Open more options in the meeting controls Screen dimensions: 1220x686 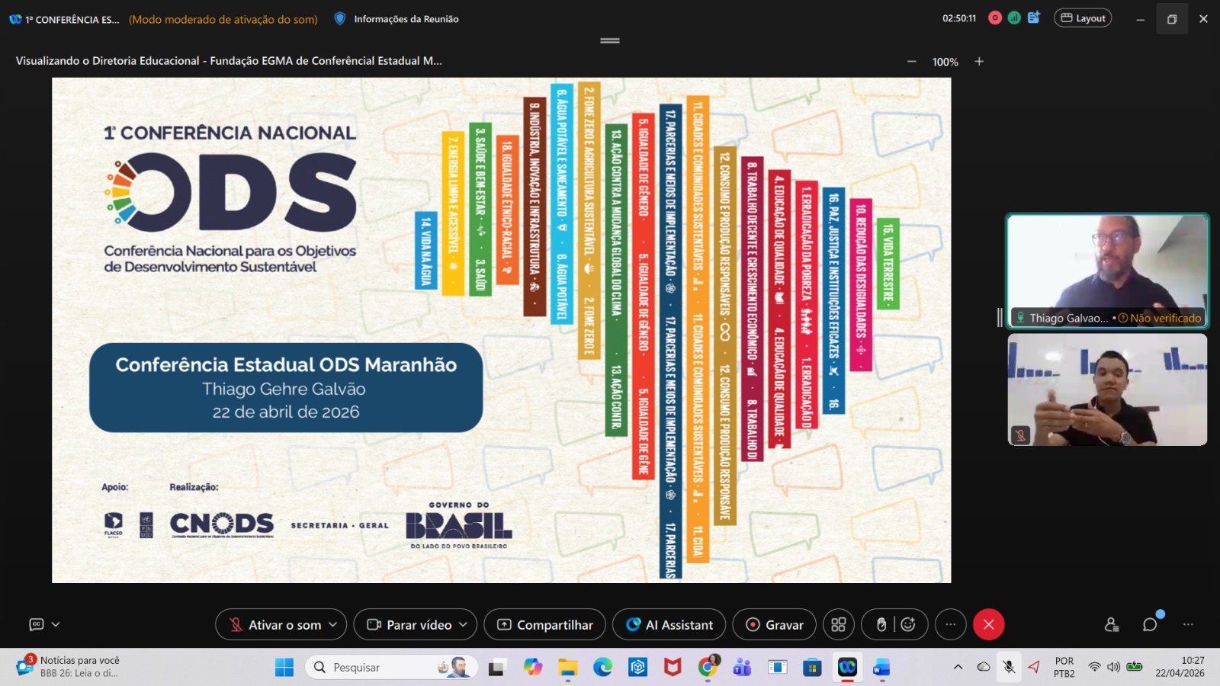950,624
